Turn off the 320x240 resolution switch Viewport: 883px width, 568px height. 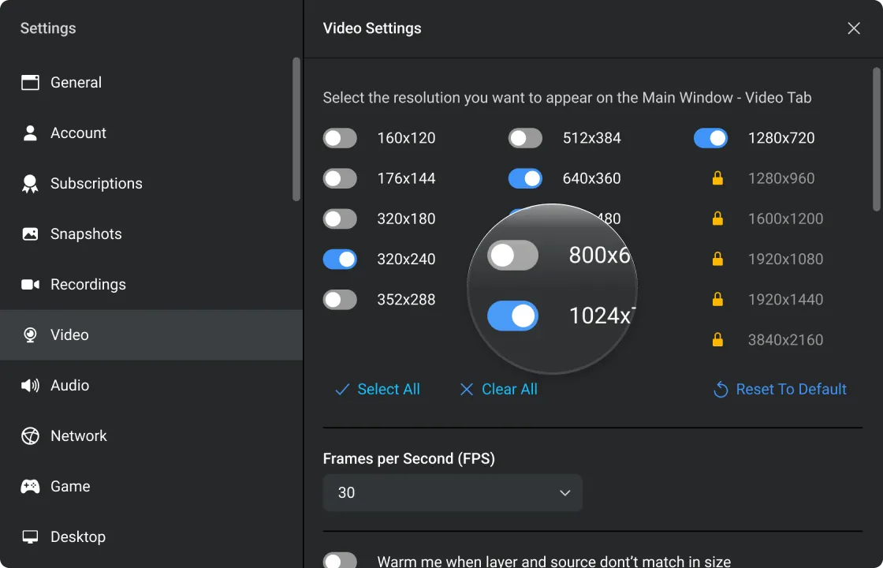point(340,260)
